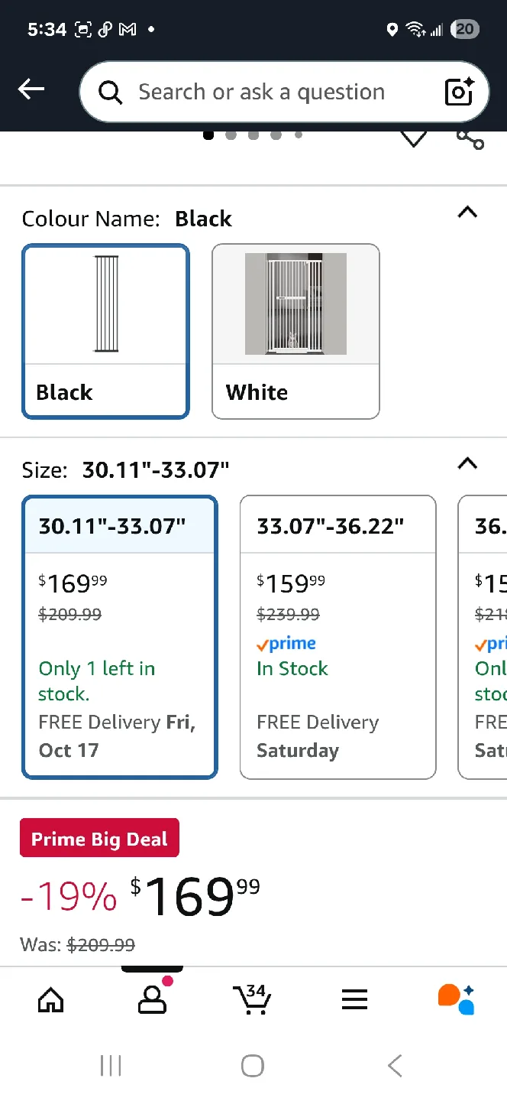This screenshot has height=1101, width=507.
Task: Go to Amazon home via house icon
Action: pyautogui.click(x=50, y=999)
